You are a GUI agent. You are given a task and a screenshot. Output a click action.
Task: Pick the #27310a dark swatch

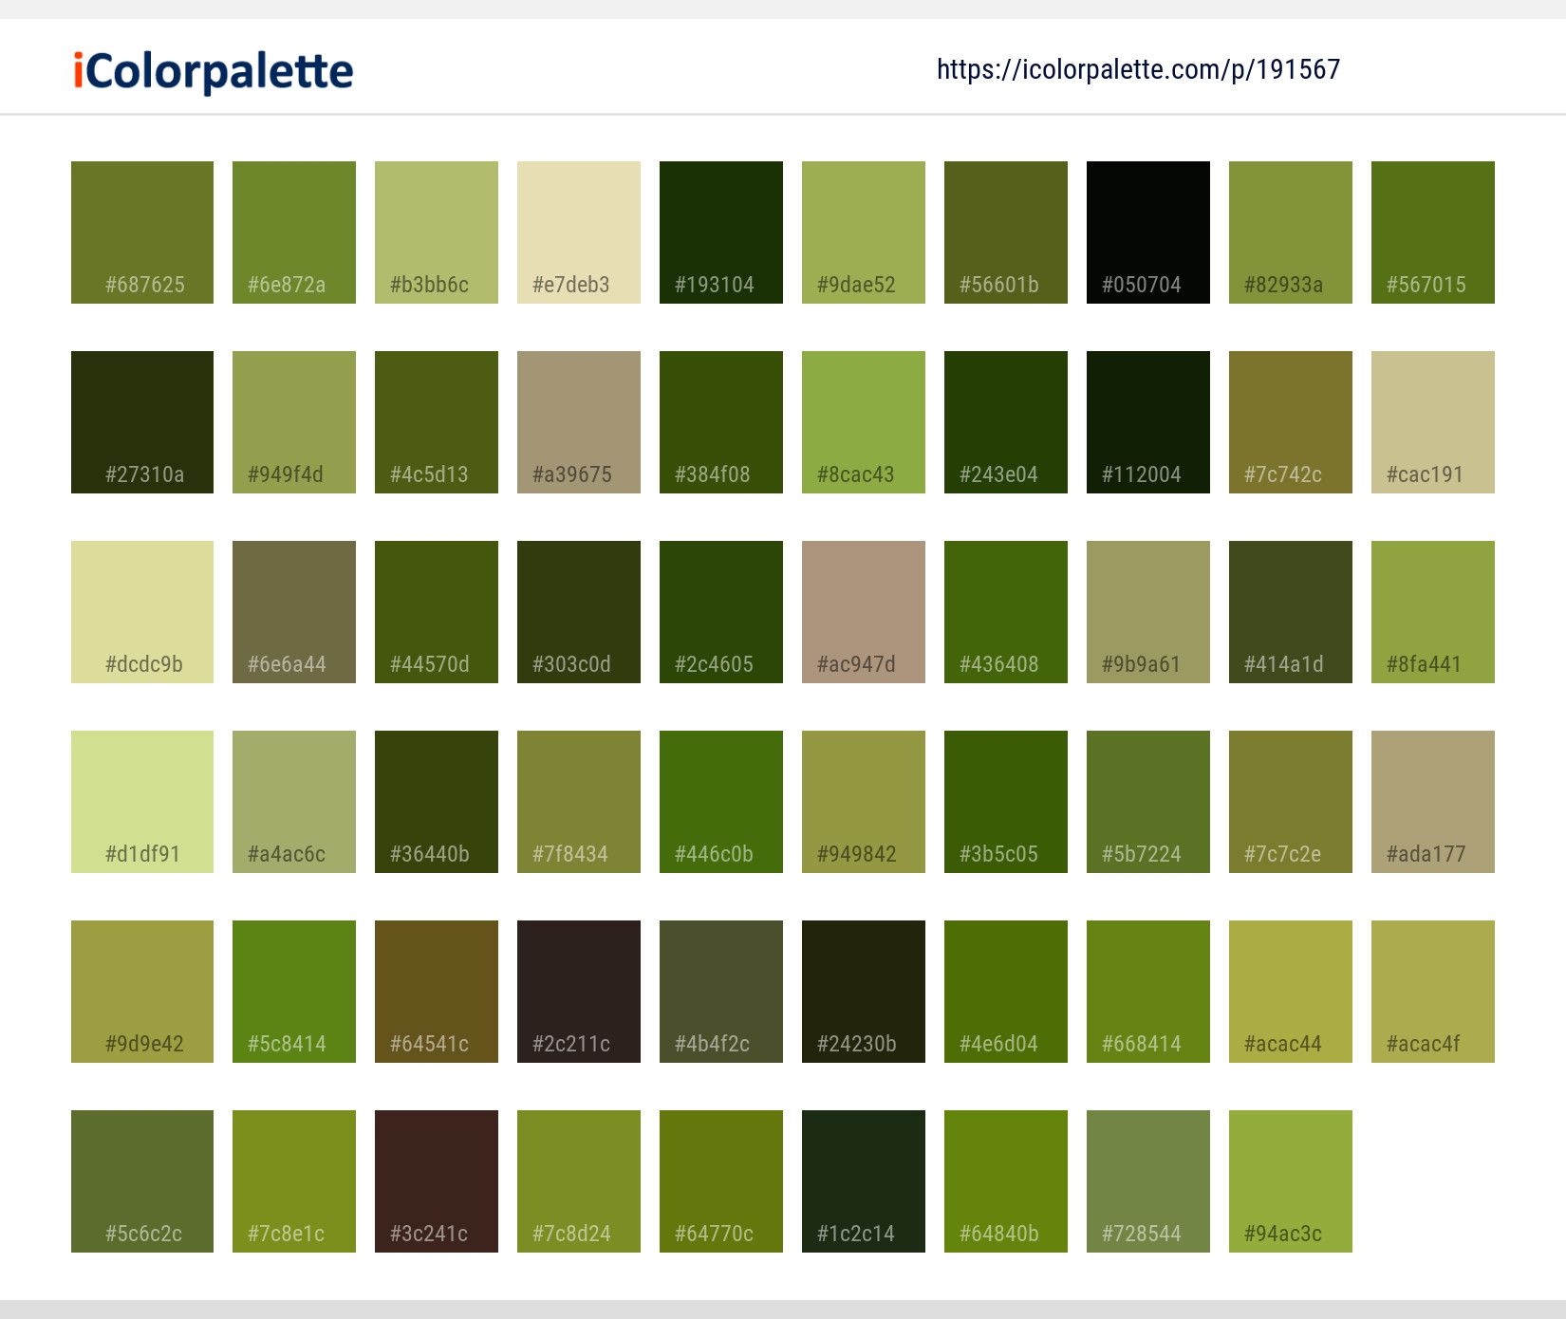point(142,422)
